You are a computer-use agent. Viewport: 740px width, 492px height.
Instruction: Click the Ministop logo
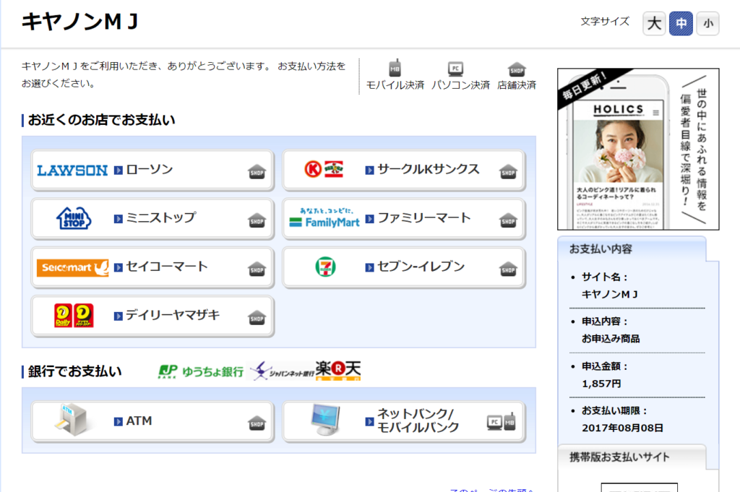[x=74, y=218]
